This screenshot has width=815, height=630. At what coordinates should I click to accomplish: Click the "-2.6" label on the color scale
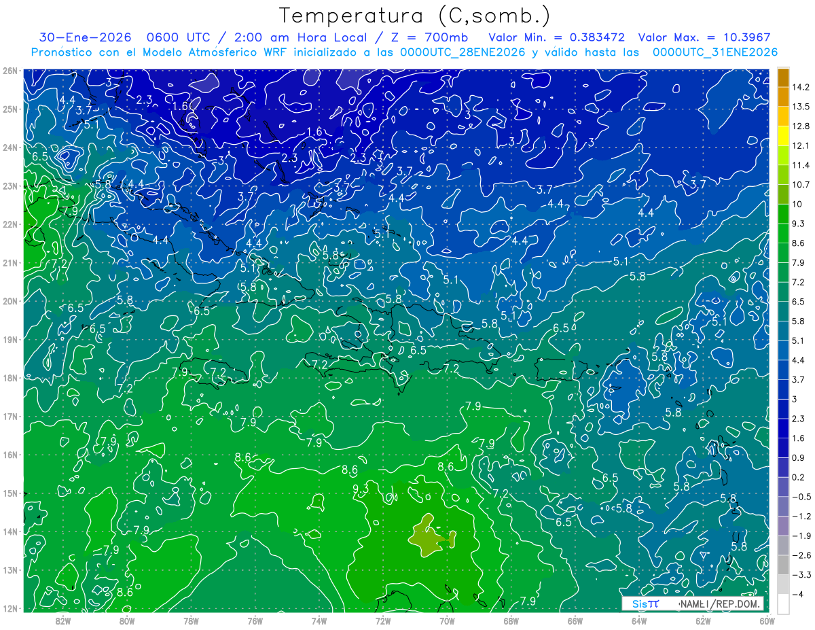[x=801, y=555]
